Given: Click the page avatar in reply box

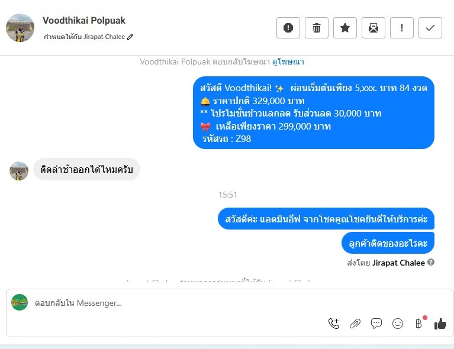Looking at the screenshot, I should pyautogui.click(x=20, y=302).
